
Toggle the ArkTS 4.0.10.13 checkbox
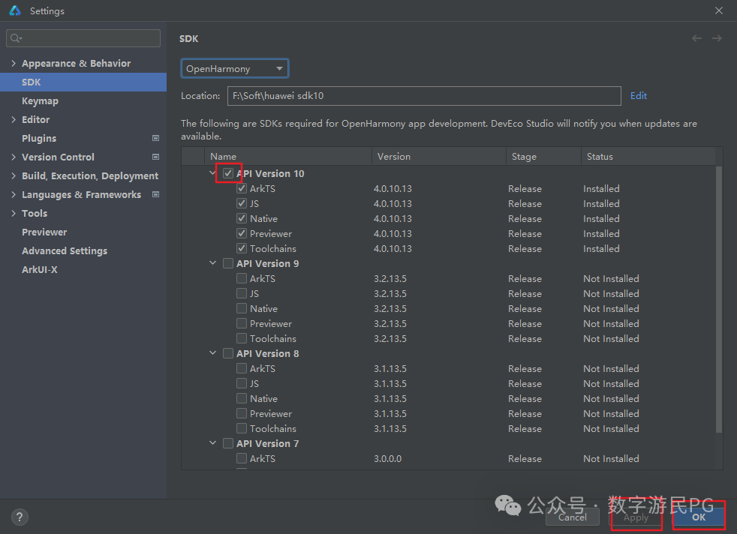[x=242, y=188]
